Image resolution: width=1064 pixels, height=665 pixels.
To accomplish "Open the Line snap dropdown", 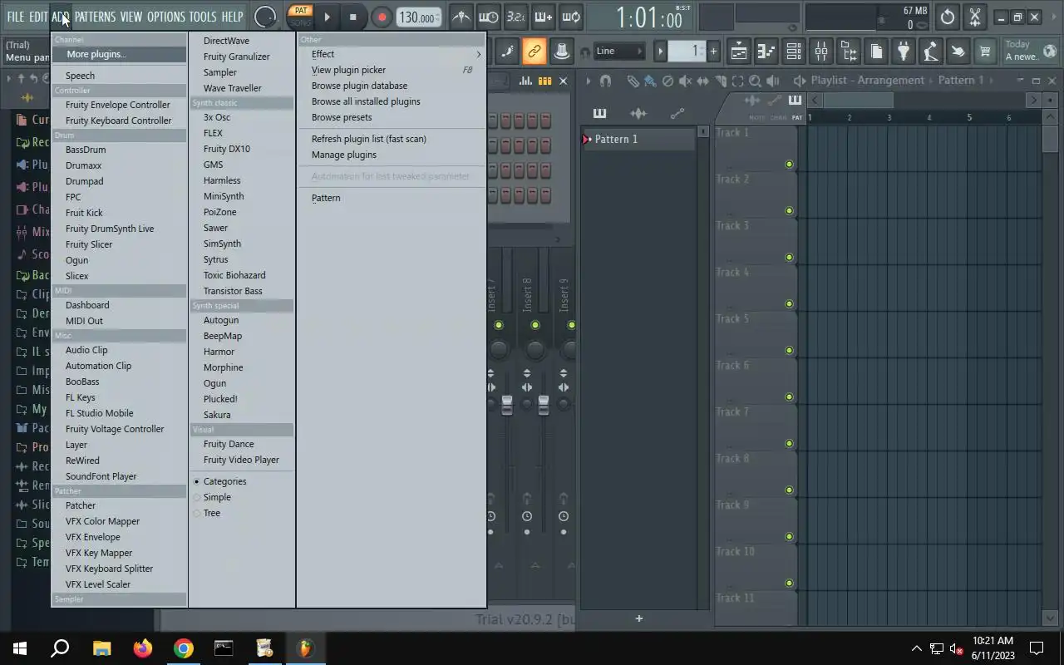I will point(619,52).
